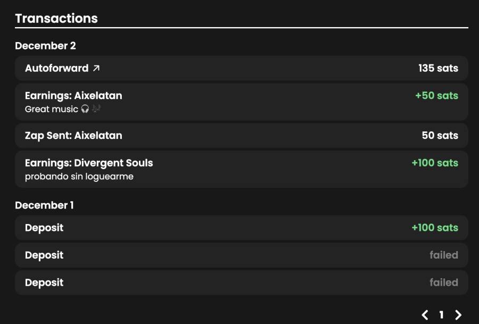479x324 pixels.
Task: Click the 50 sats zap amount
Action: click(440, 135)
